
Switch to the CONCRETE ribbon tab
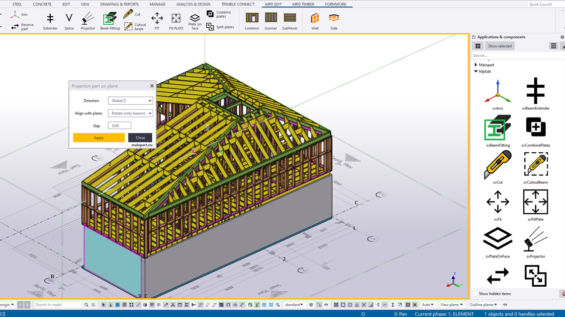42,4
